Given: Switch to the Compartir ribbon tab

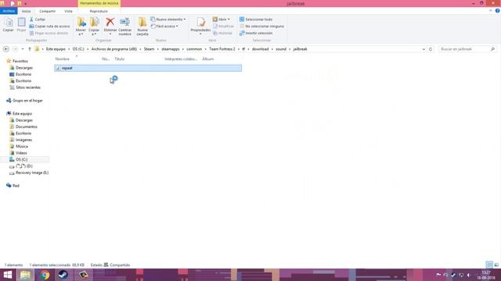Looking at the screenshot, I should [x=47, y=11].
